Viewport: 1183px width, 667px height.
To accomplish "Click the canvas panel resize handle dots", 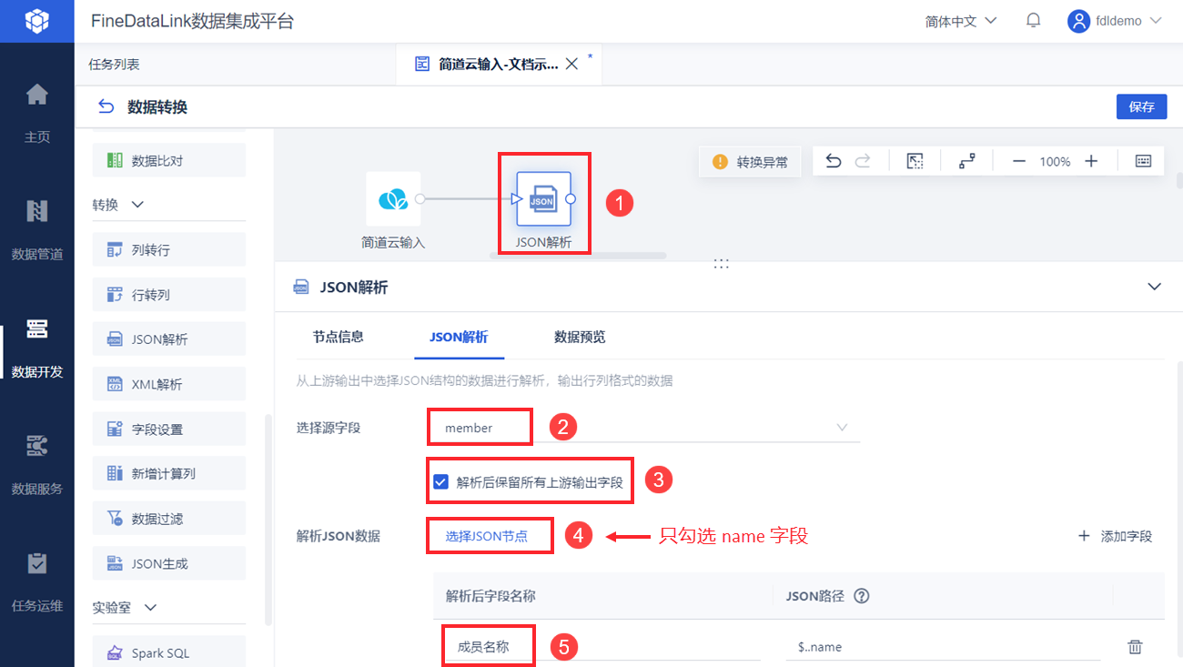I will point(722,263).
